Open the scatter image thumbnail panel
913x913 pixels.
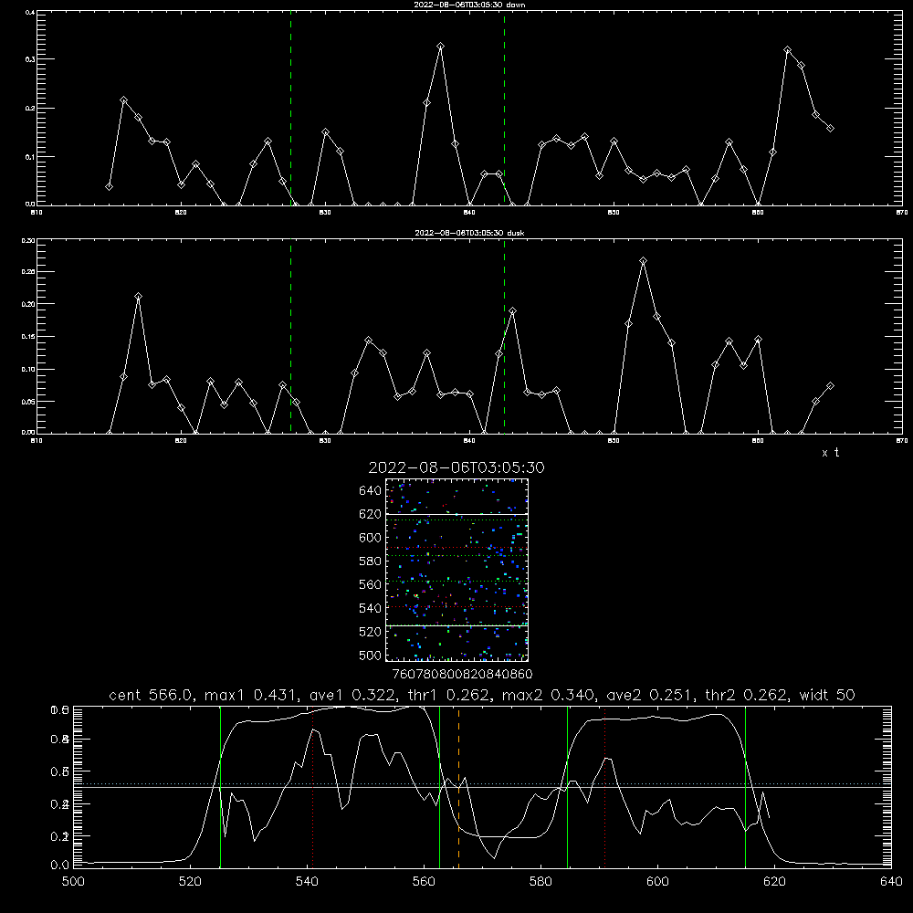(x=456, y=570)
